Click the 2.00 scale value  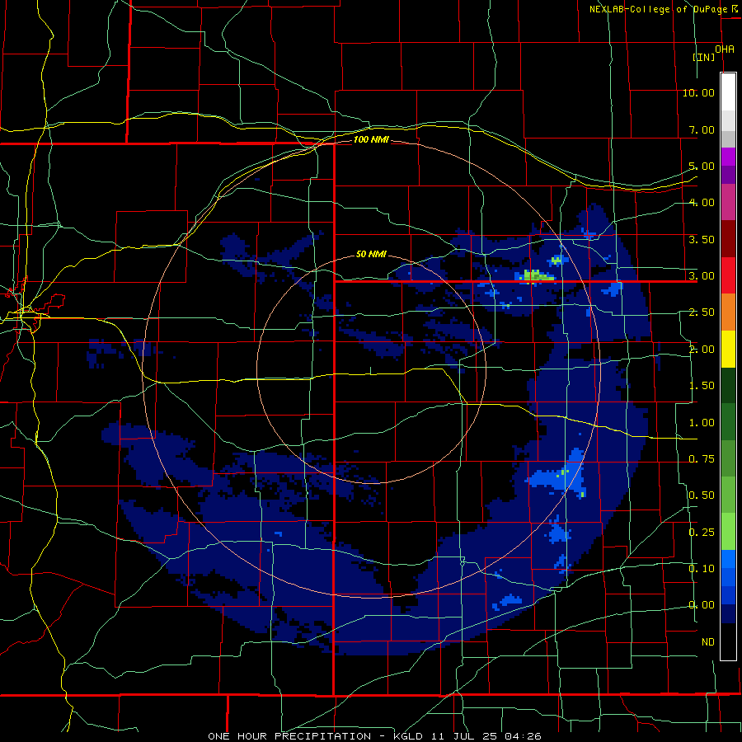[x=702, y=350]
